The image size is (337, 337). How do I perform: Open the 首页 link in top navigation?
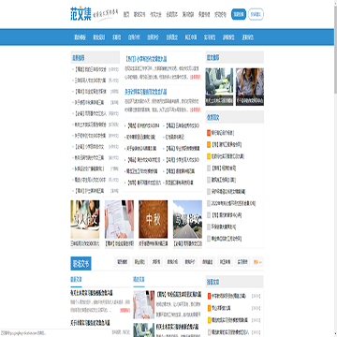point(126,14)
